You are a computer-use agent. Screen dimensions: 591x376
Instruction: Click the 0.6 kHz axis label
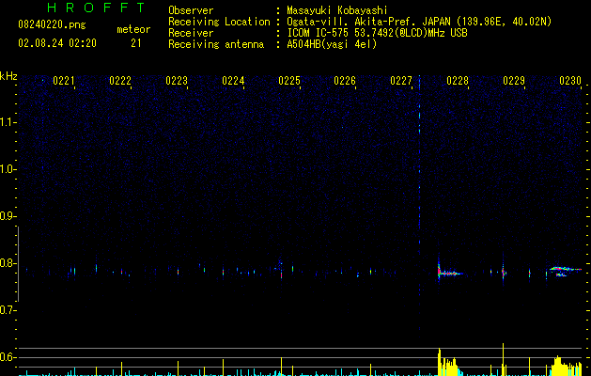(x=8, y=357)
